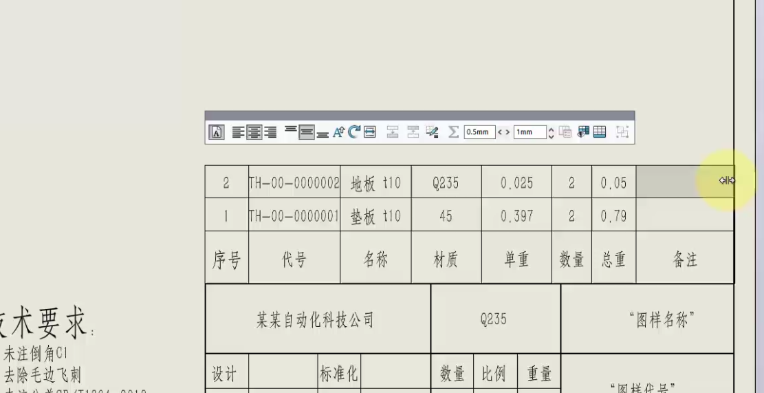This screenshot has height=393, width=764.
Task: Click the rotate text arrow icon
Action: tap(354, 131)
